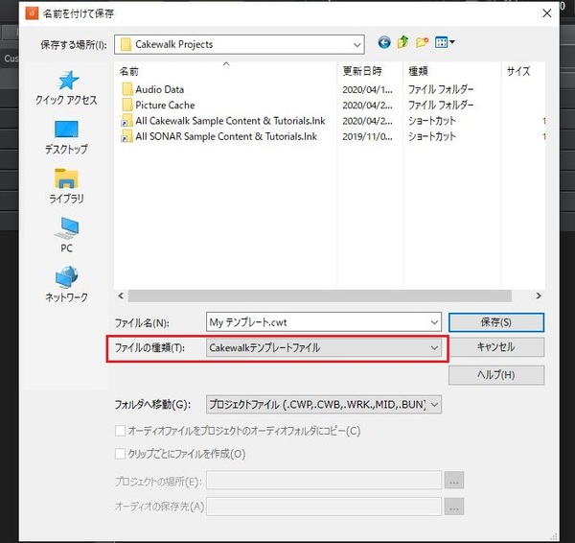Image resolution: width=575 pixels, height=543 pixels.
Task: Click the Back navigation arrow icon
Action: [385, 43]
